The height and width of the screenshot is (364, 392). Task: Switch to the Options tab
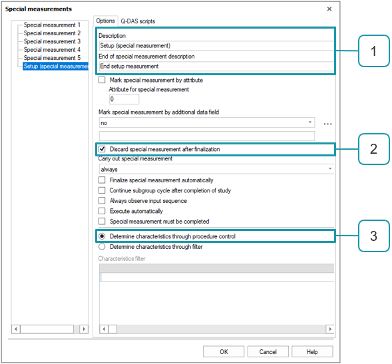(105, 21)
